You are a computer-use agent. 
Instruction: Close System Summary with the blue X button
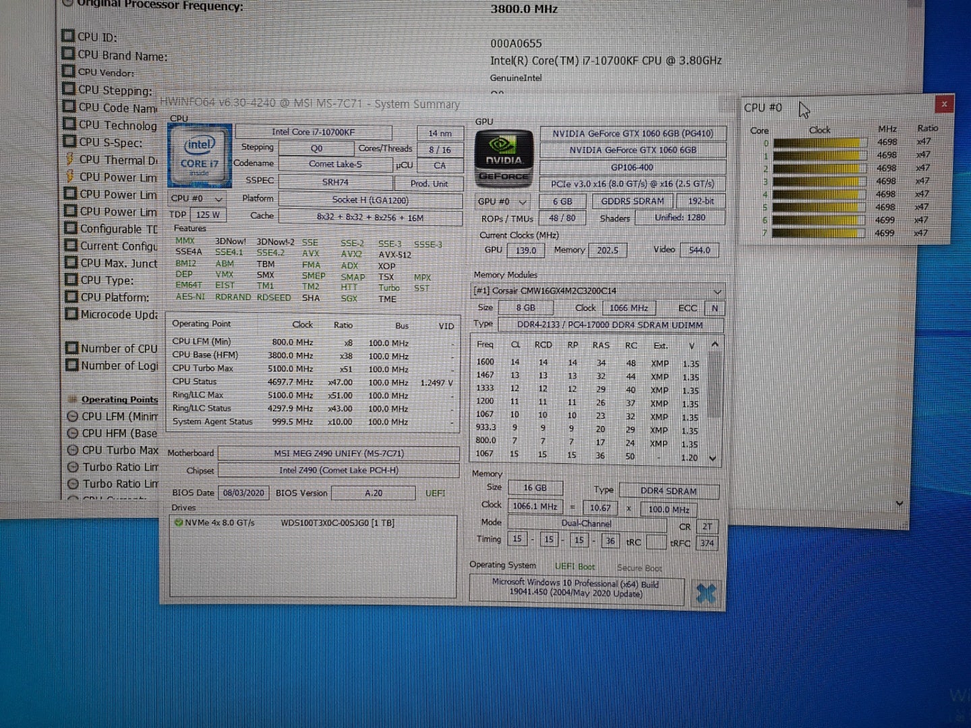pos(705,593)
